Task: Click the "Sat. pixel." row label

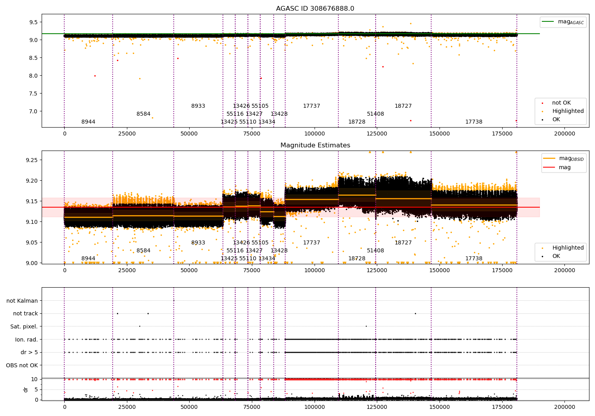Action: (x=24, y=327)
